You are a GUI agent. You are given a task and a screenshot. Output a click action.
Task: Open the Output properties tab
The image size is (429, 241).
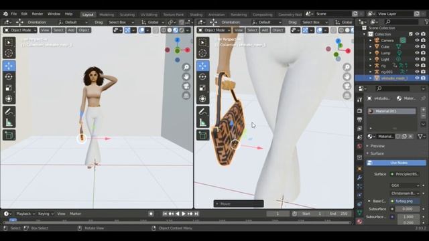point(359,120)
